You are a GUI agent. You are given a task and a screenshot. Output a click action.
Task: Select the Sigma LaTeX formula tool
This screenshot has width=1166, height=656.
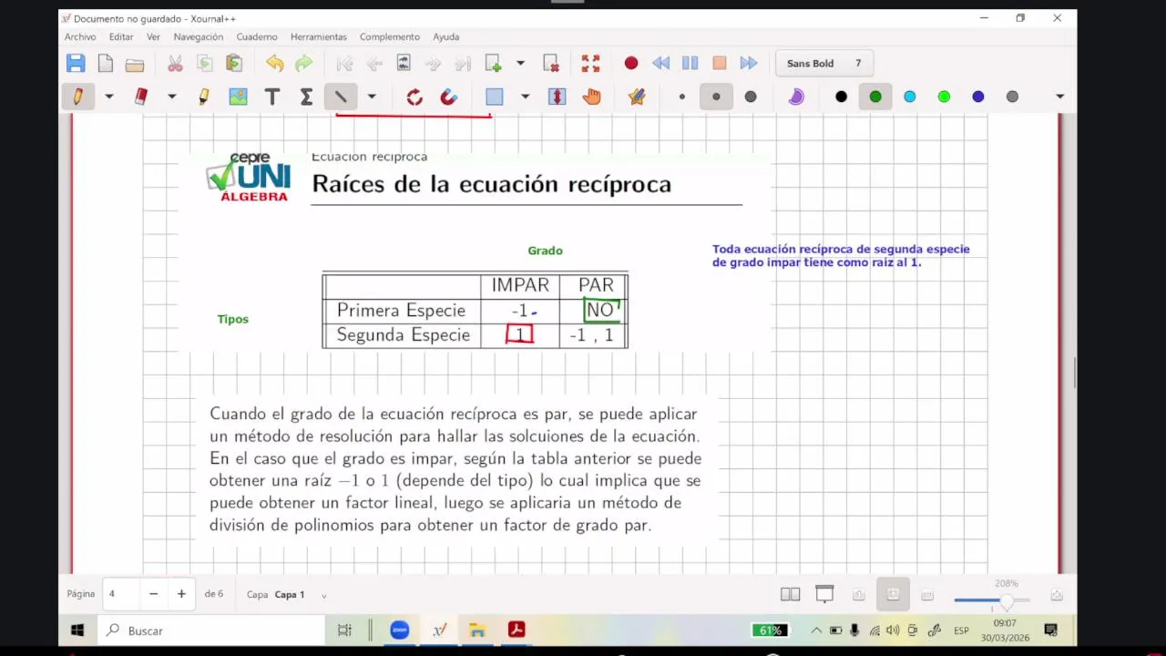click(306, 97)
